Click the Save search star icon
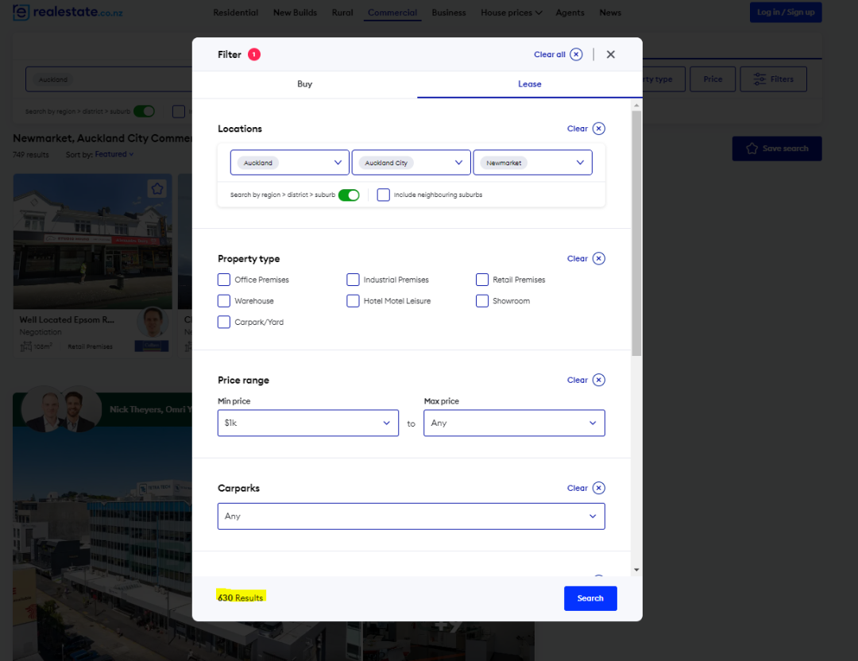 pos(752,149)
